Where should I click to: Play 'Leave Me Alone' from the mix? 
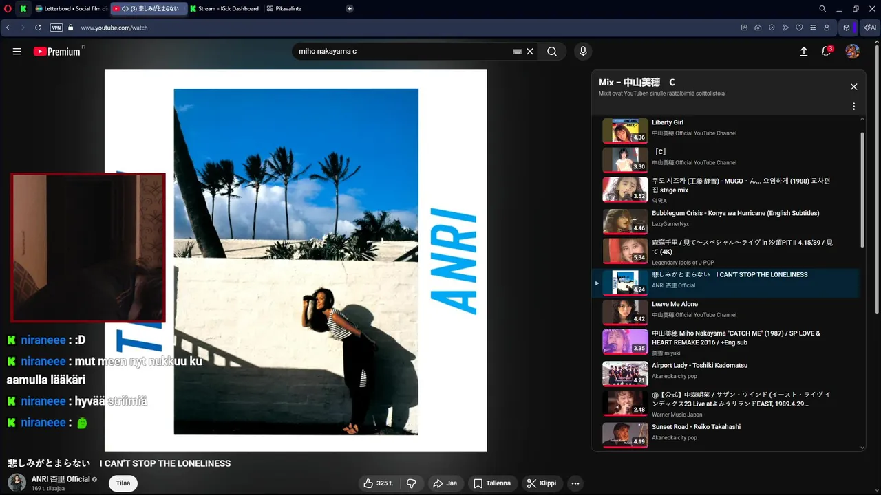(726, 312)
